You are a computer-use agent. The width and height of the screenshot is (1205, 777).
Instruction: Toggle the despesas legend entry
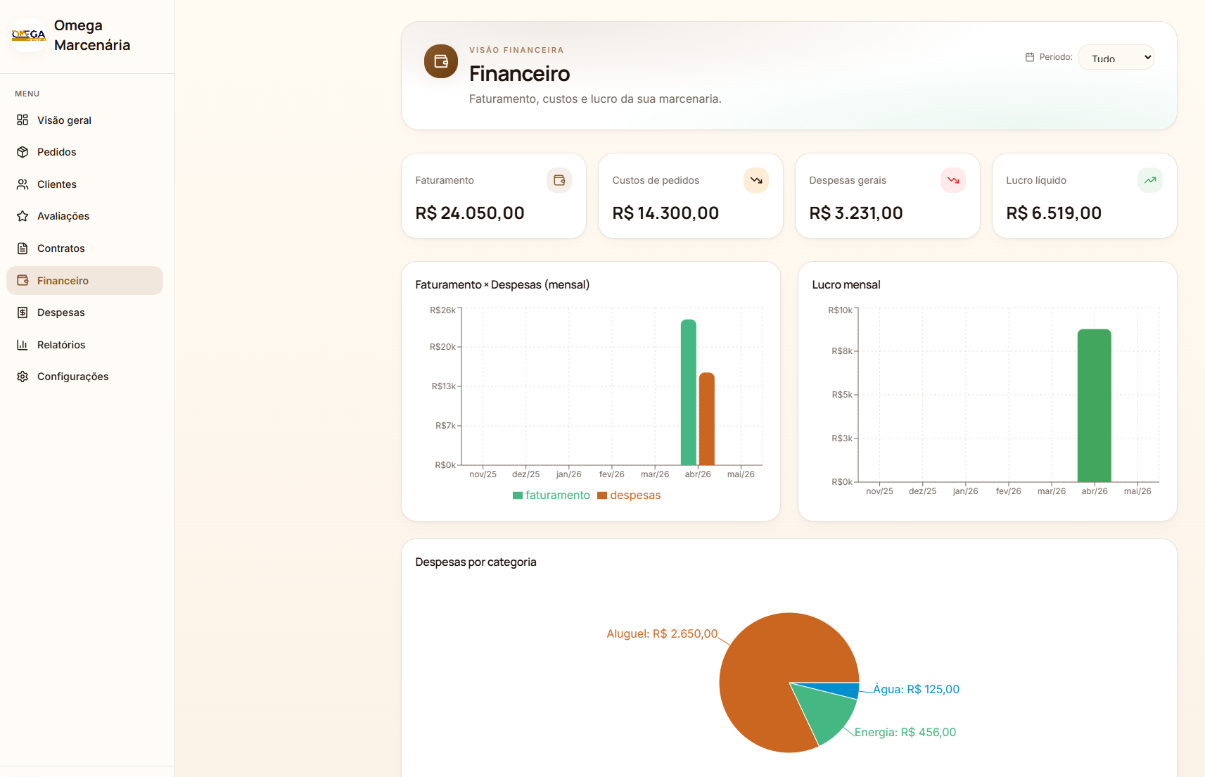pos(629,495)
